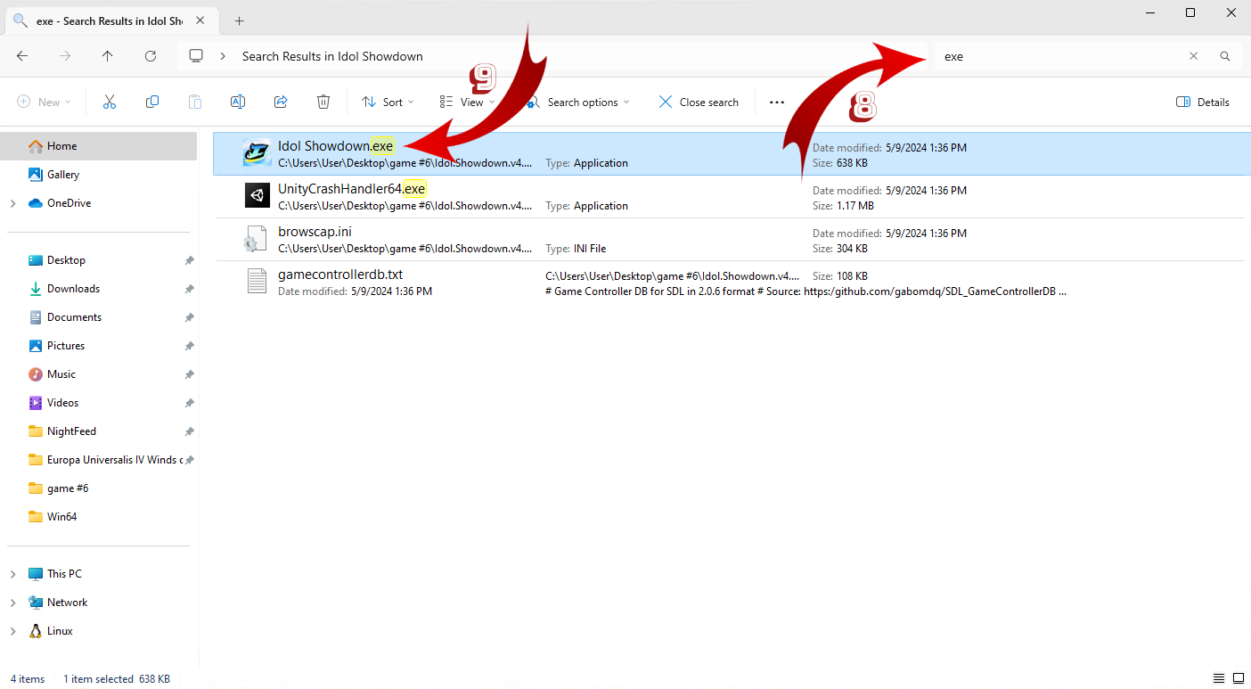Select the UnityCrashHandler64.exe file name
Screen dimensions: 1251x689
tap(352, 189)
